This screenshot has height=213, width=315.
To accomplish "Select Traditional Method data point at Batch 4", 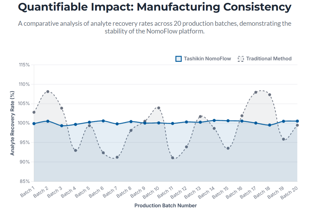I will point(76,150).
